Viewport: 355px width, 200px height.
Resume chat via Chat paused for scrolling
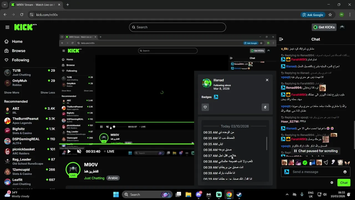(315, 151)
